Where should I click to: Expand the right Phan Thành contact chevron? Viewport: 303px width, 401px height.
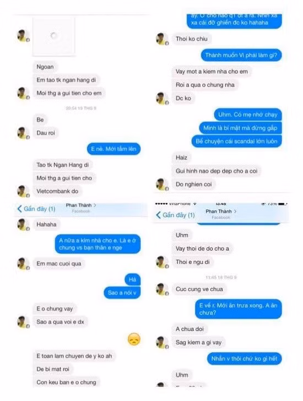point(235,212)
